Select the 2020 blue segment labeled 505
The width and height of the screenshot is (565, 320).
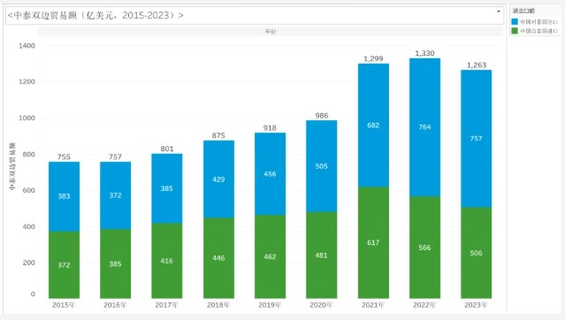pyautogui.click(x=322, y=166)
